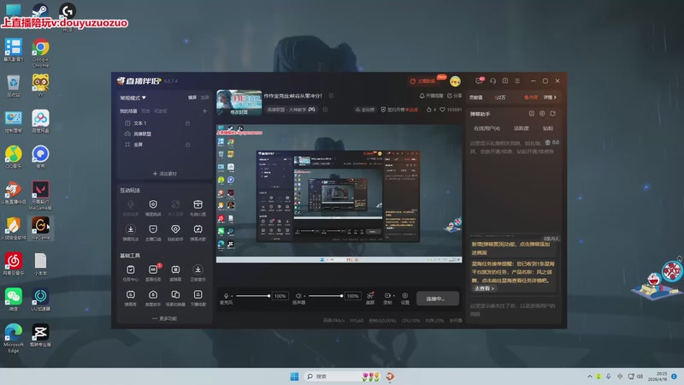Click the 添加素材 add source button
The height and width of the screenshot is (385, 684).
pyautogui.click(x=165, y=174)
